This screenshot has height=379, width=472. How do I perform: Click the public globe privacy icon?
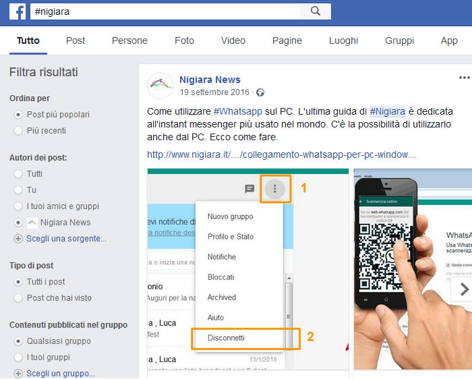[260, 92]
